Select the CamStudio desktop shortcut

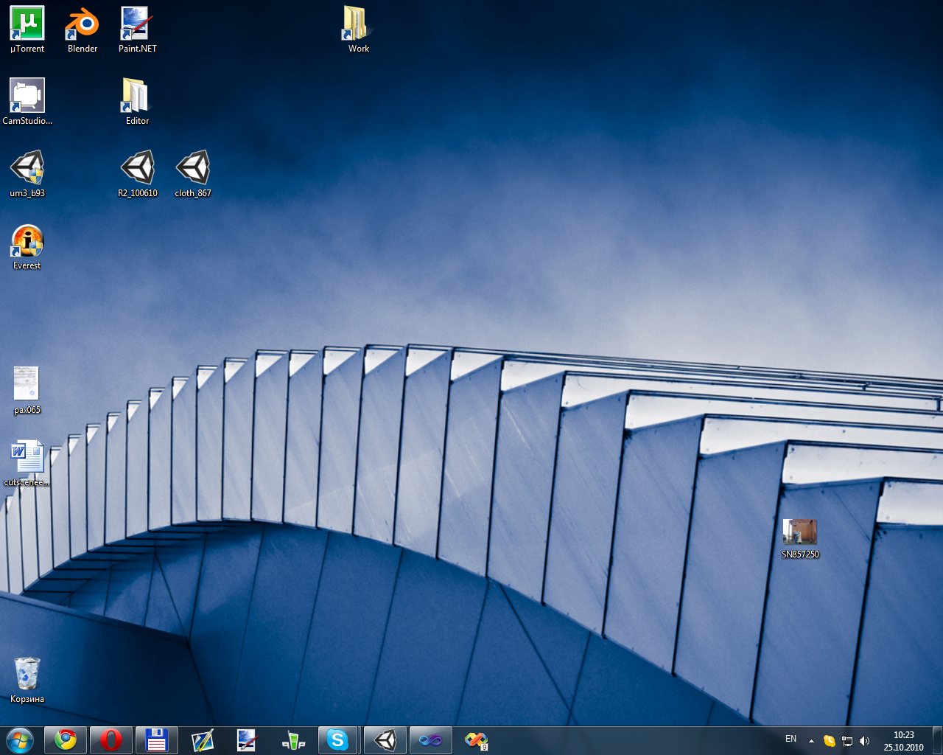coord(27,97)
